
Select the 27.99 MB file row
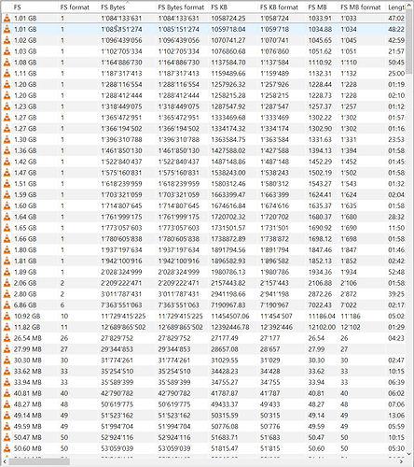(203, 349)
